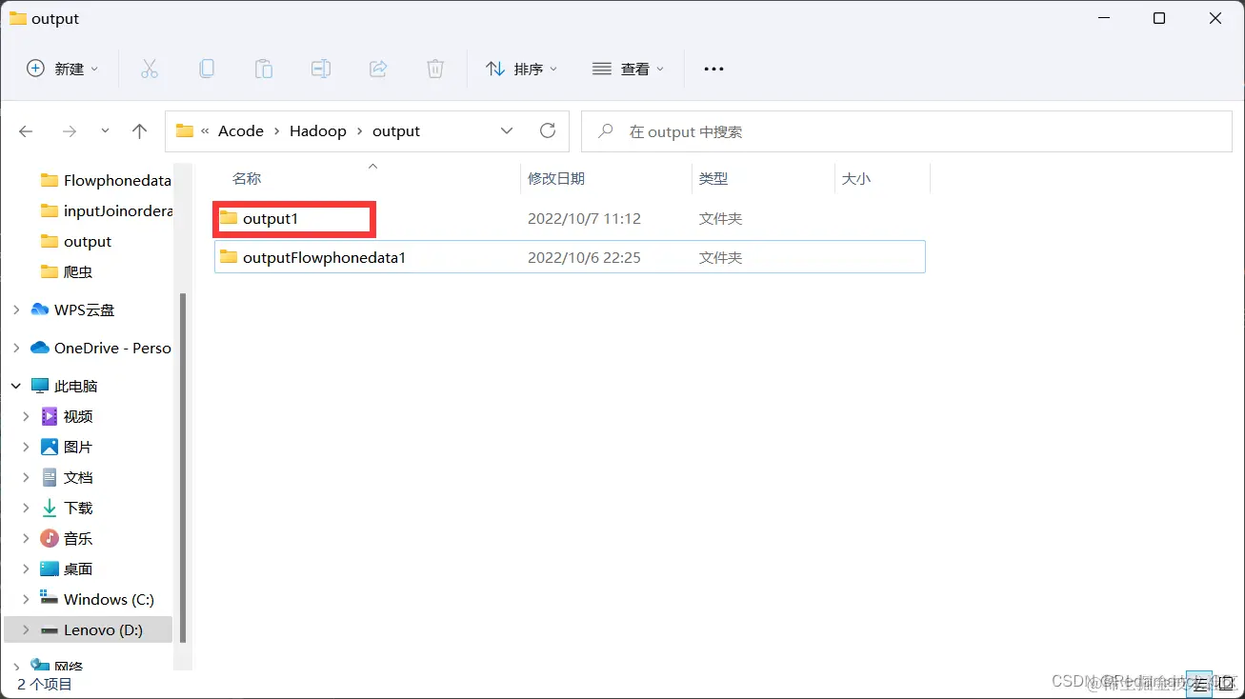Click the 视频 video library icon
1245x699 pixels.
tap(50, 417)
